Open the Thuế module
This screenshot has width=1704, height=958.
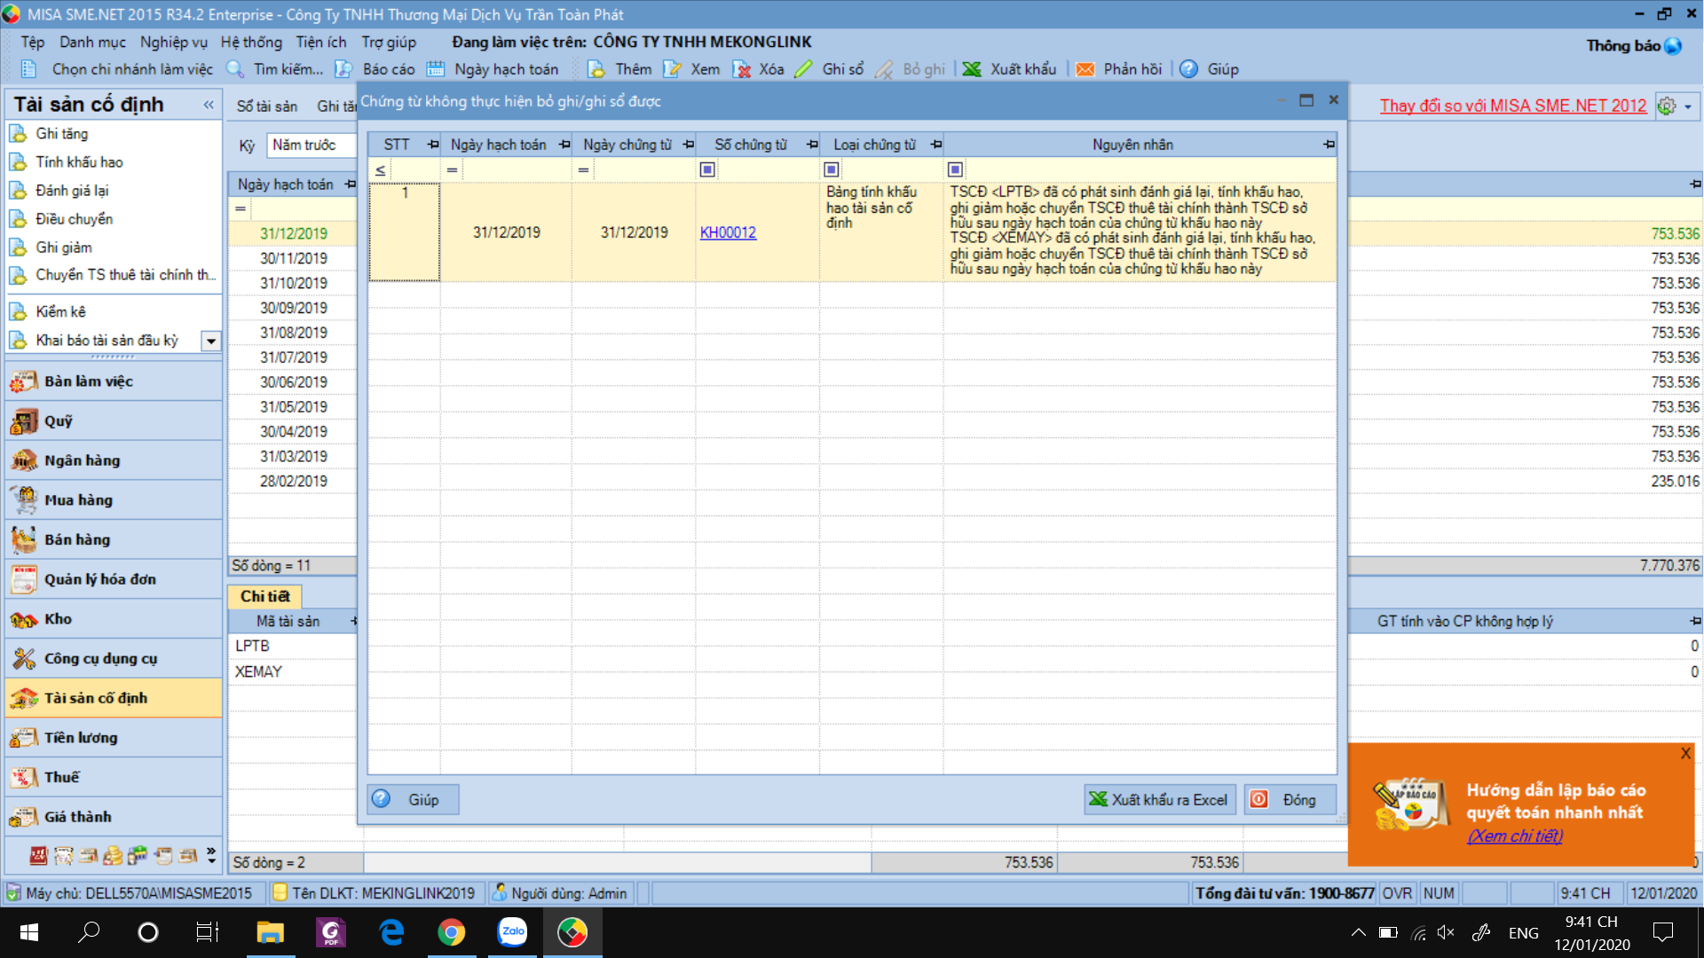click(113, 777)
